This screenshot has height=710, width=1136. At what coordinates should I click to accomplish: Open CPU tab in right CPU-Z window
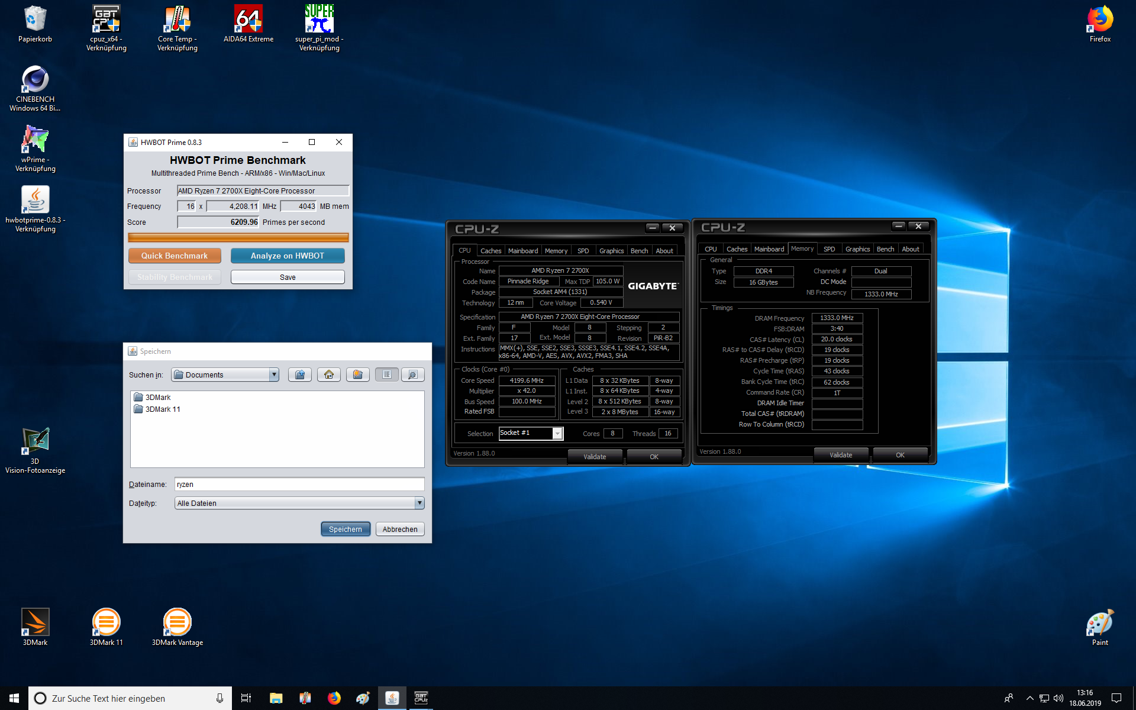pyautogui.click(x=711, y=249)
